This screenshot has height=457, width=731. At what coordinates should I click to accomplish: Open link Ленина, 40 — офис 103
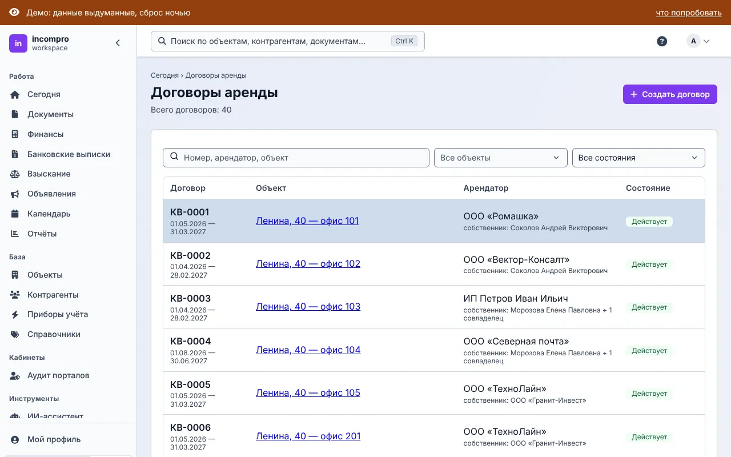pyautogui.click(x=308, y=306)
